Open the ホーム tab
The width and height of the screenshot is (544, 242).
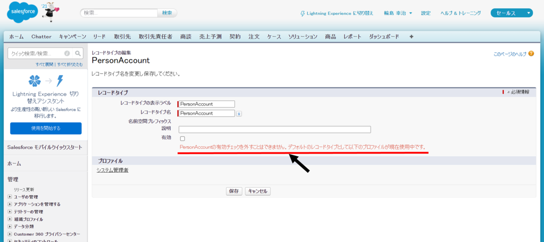coord(17,37)
